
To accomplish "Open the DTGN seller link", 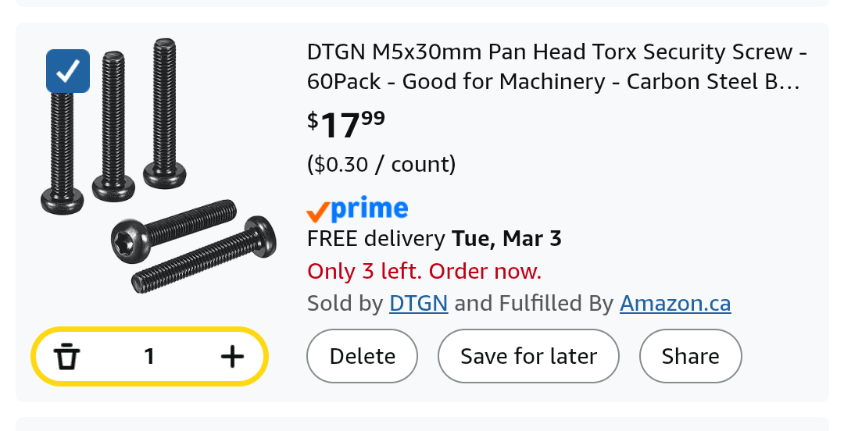I will (418, 303).
